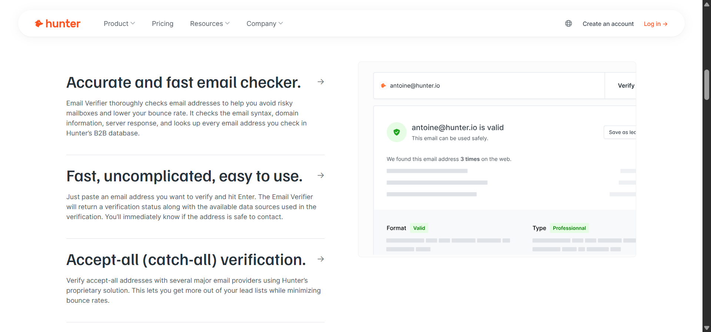
Task: Select heading 'Accept-all (catch-all) verification.'
Action: (186, 260)
